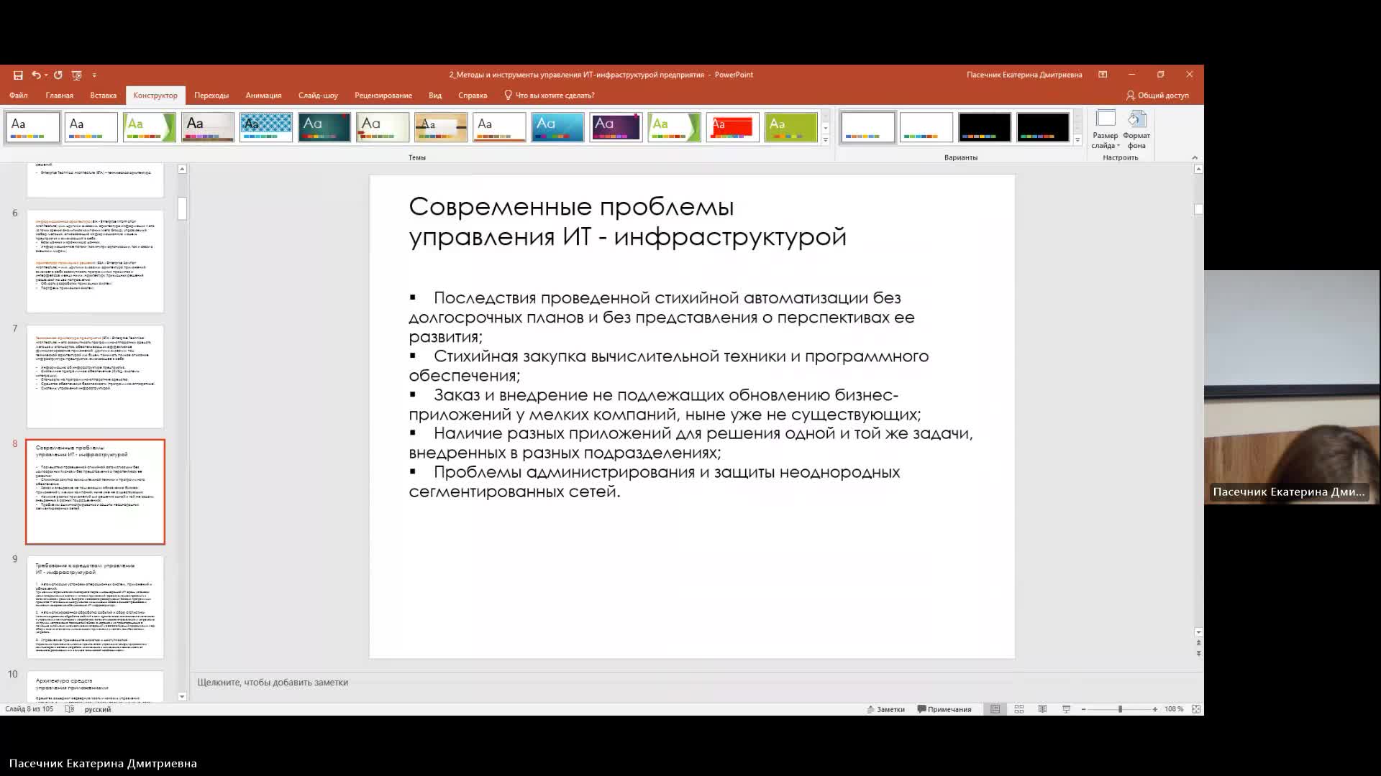1381x776 pixels.
Task: Toggle the Заметки notes pane
Action: pos(885,709)
